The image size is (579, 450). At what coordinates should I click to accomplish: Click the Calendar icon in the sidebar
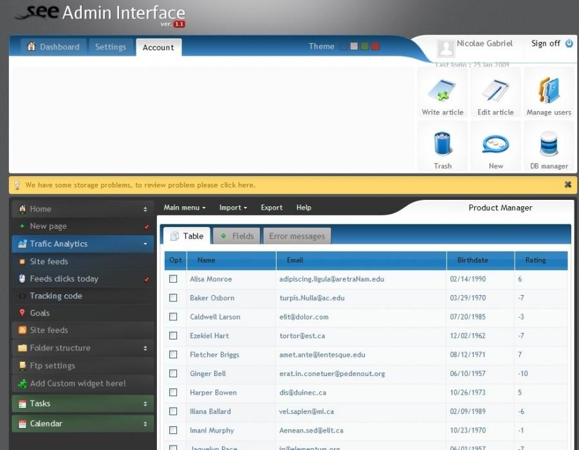click(22, 424)
